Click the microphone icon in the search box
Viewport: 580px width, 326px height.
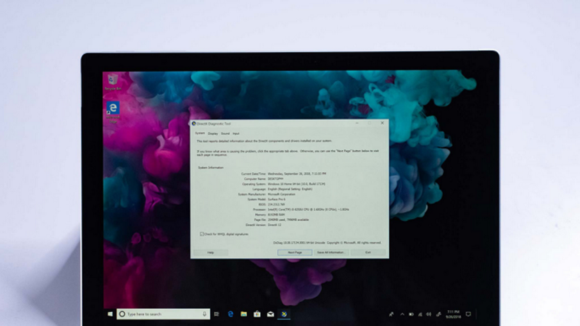204,314
